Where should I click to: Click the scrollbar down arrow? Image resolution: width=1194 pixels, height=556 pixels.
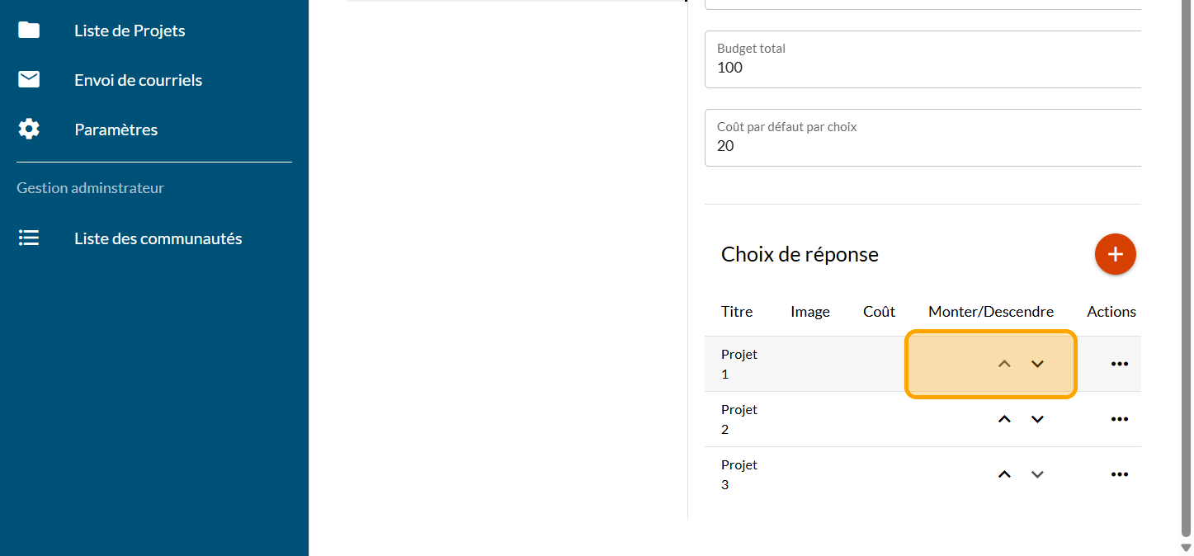click(1187, 547)
